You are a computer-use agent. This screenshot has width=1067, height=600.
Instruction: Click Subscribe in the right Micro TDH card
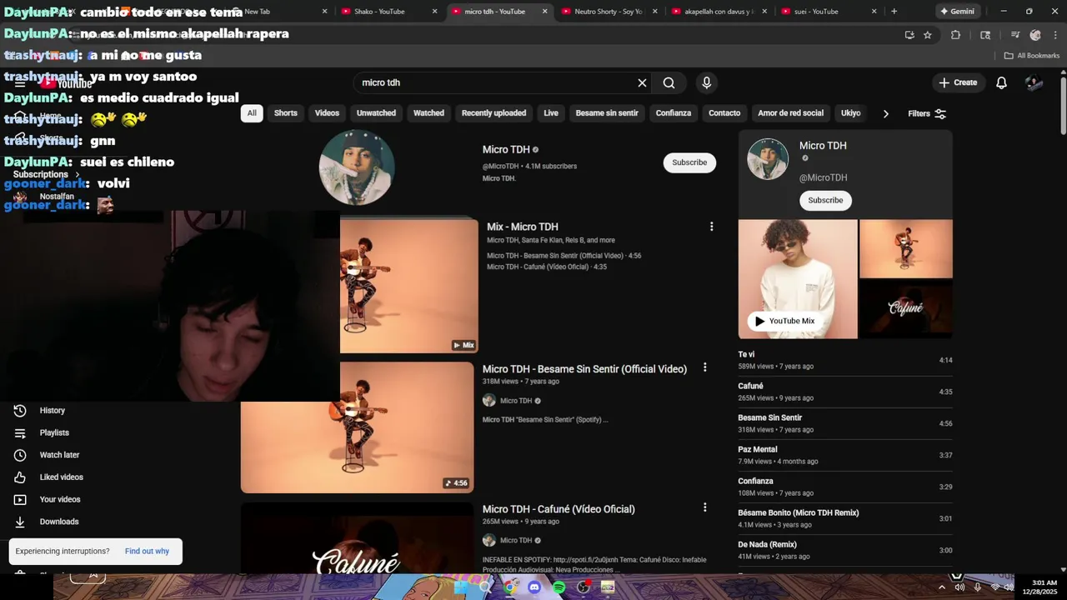825,200
